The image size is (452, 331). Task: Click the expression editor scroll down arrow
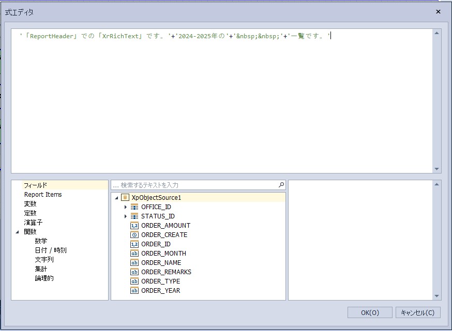point(438,169)
